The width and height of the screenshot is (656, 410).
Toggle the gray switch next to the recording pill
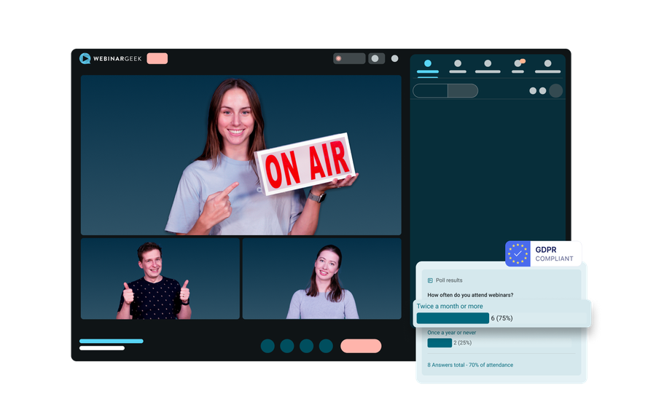[377, 58]
